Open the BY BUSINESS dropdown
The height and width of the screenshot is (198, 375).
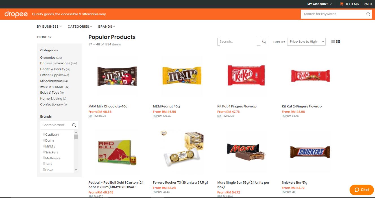[49, 26]
